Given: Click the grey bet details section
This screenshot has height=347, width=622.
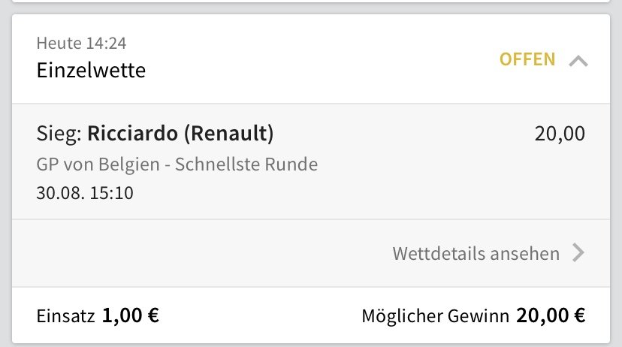Looking at the screenshot, I should 311,161.
